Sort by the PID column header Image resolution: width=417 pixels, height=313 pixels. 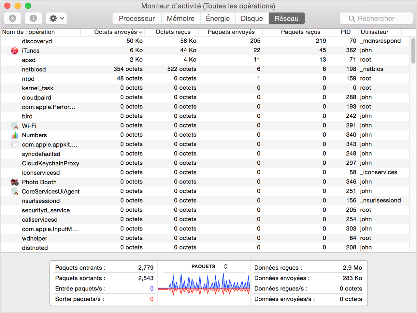point(345,32)
